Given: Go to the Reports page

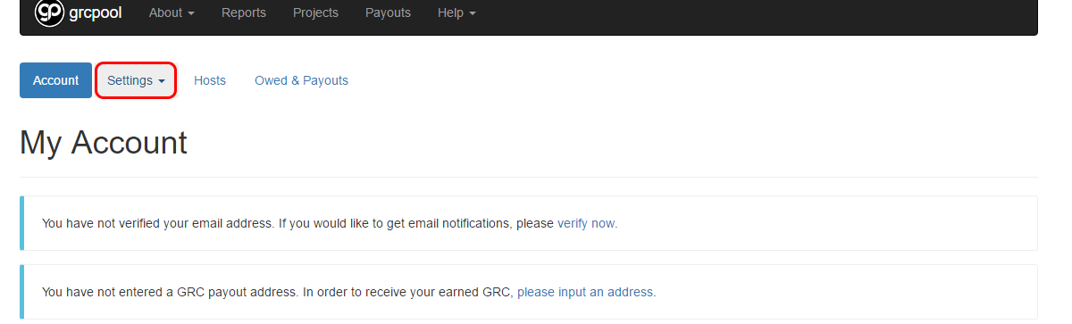Looking at the screenshot, I should pos(244,13).
